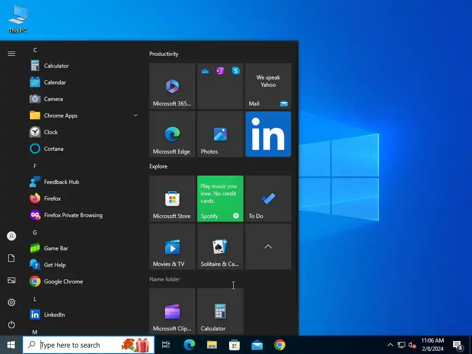Open the Mail live tile
The height and width of the screenshot is (354, 472).
pos(268,86)
